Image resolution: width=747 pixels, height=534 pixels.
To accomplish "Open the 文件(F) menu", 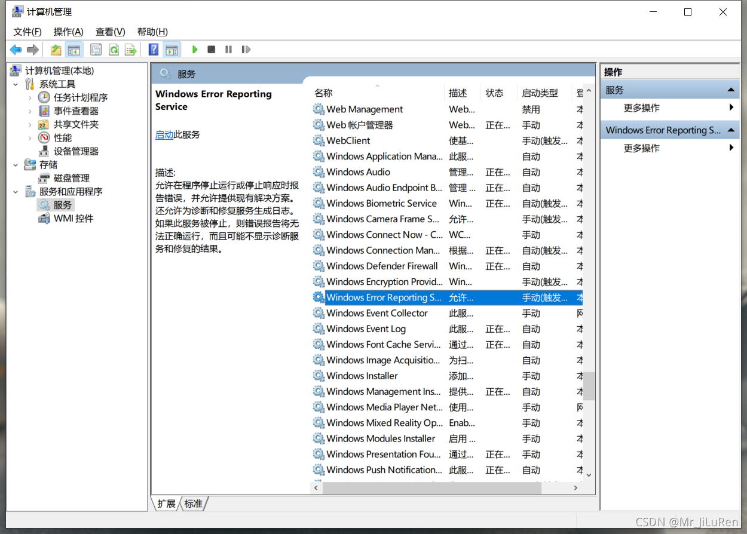I will click(x=27, y=32).
